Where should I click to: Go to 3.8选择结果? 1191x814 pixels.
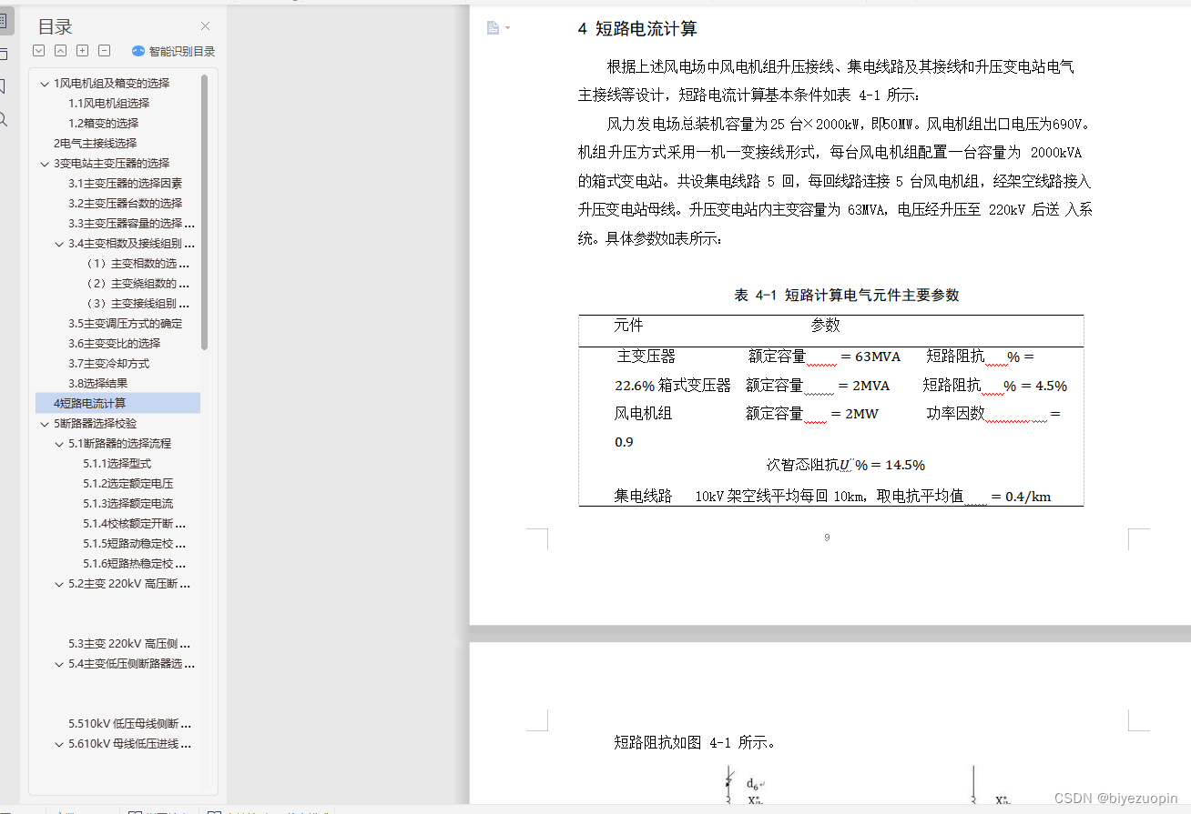click(x=97, y=383)
